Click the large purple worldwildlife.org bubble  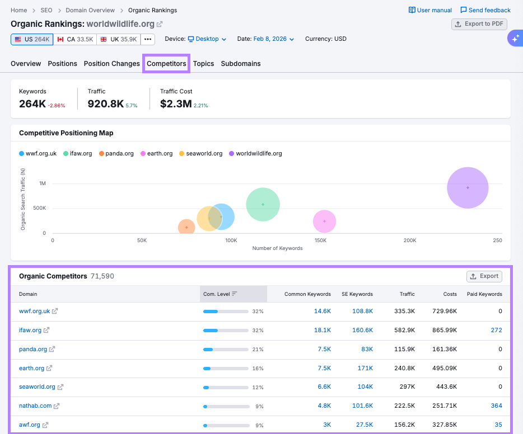(468, 188)
